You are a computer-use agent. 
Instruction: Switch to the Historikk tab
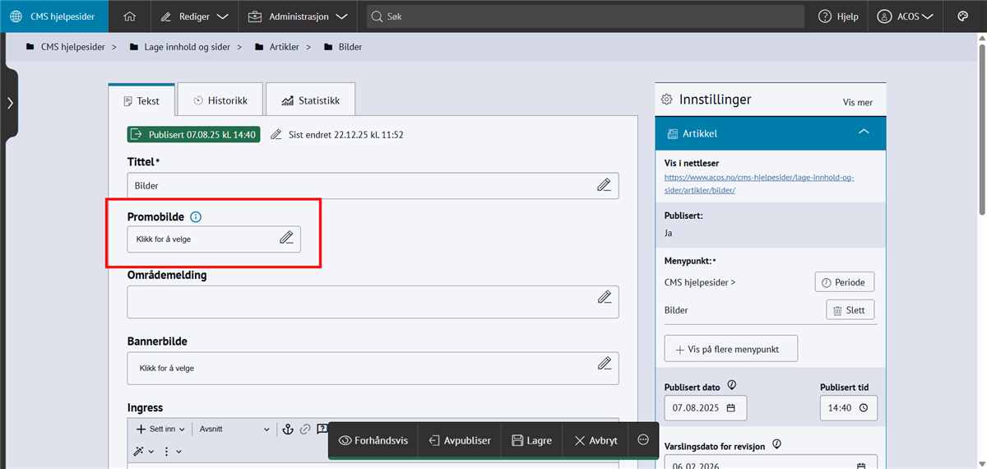220,100
